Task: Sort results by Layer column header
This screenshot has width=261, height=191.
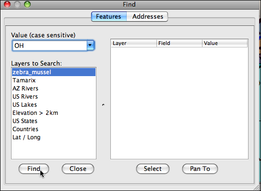Action: (x=134, y=44)
